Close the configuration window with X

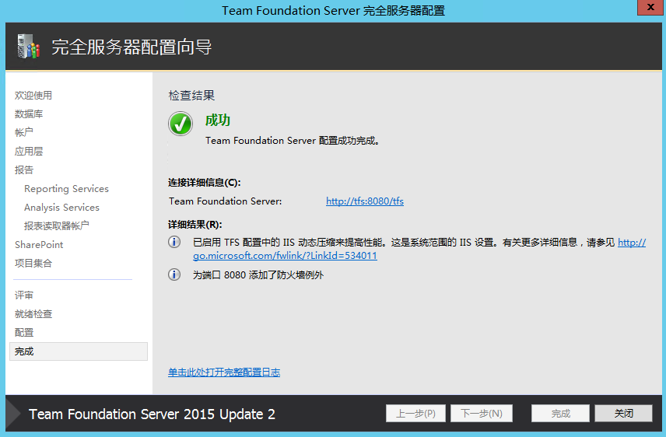click(650, 7)
